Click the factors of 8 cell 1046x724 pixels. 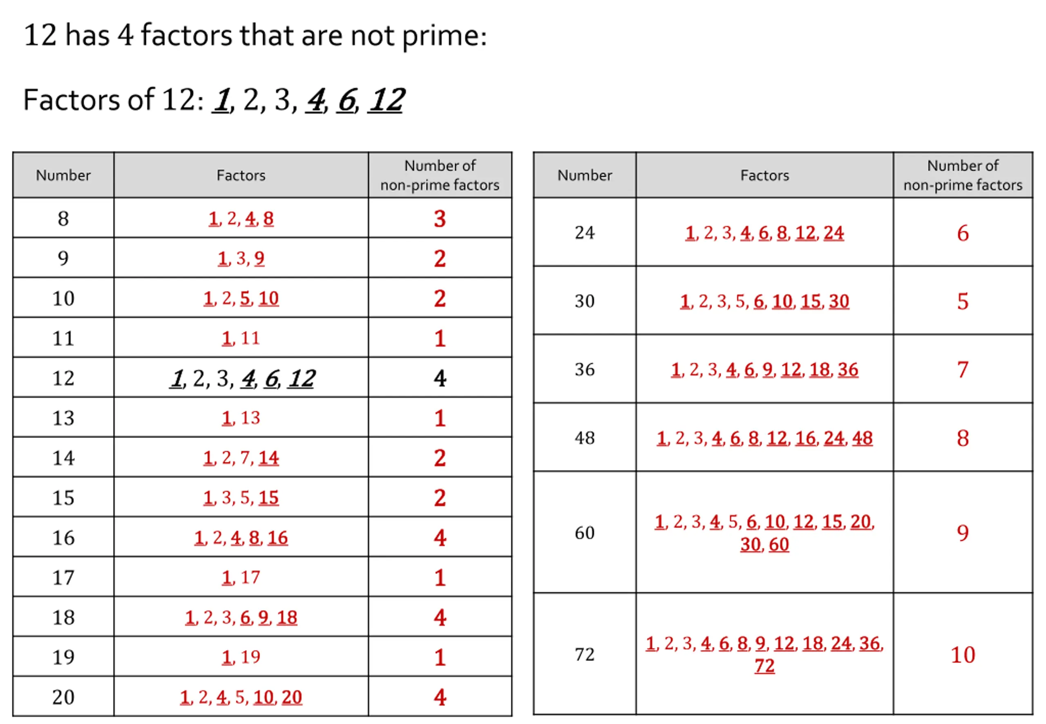(241, 218)
